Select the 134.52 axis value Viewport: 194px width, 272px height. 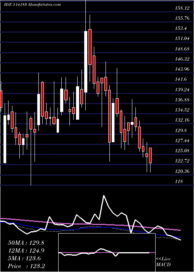pos(182,110)
